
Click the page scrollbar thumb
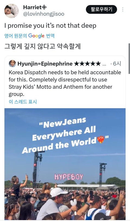[129, 58]
